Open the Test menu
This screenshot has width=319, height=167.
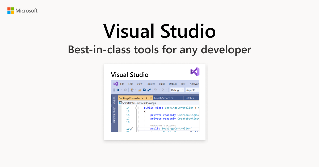(x=183, y=84)
